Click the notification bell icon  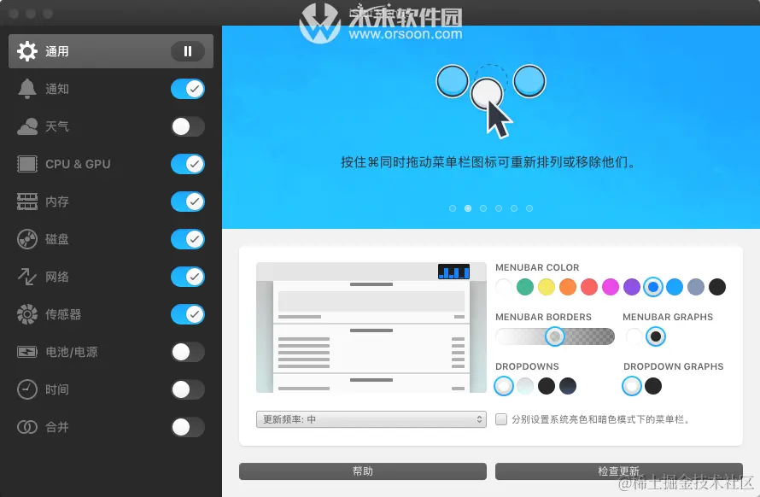tap(27, 89)
